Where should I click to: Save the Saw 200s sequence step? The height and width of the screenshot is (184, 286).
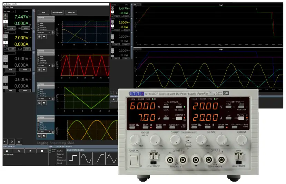pyautogui.click(x=39, y=70)
